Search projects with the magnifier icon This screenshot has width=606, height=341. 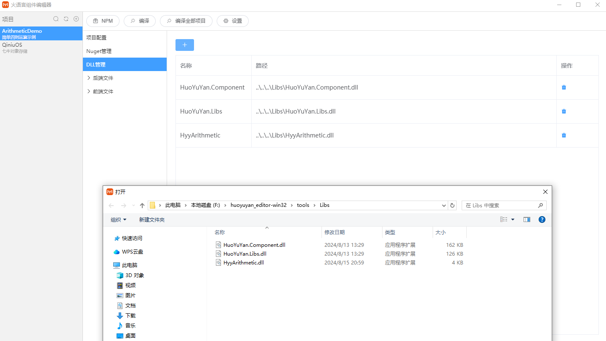[x=56, y=19]
